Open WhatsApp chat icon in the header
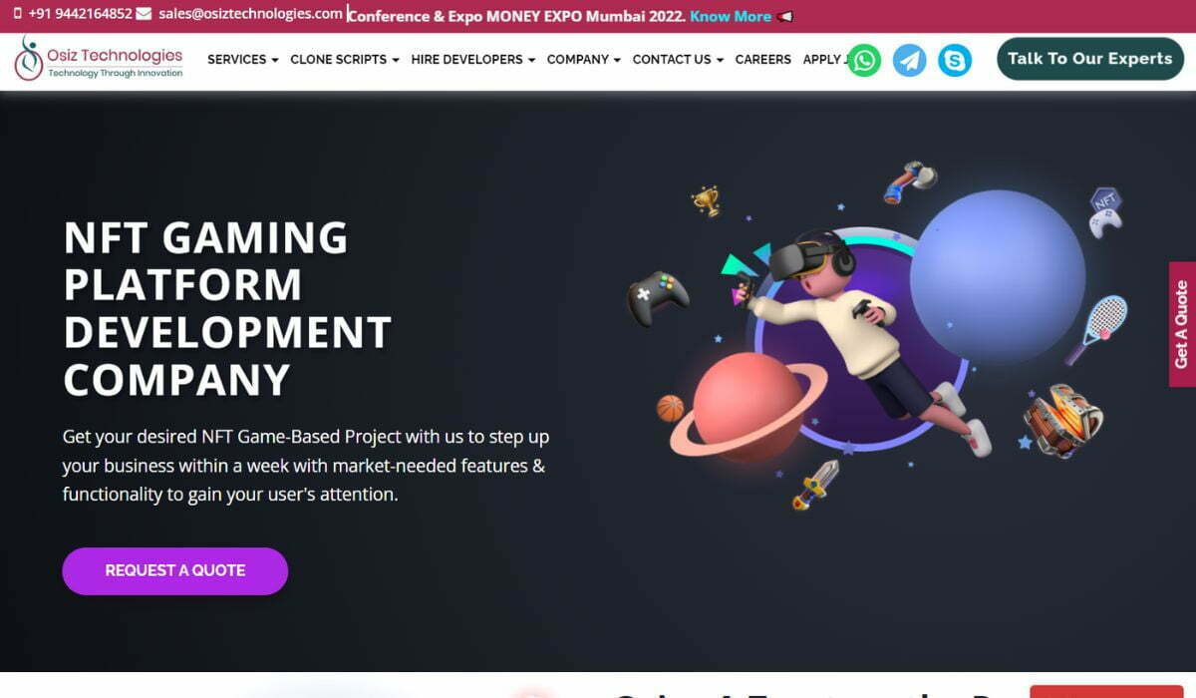This screenshot has height=698, width=1196. click(863, 60)
